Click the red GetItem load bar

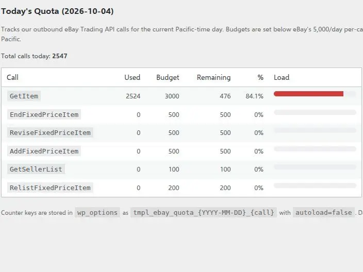[x=308, y=94]
